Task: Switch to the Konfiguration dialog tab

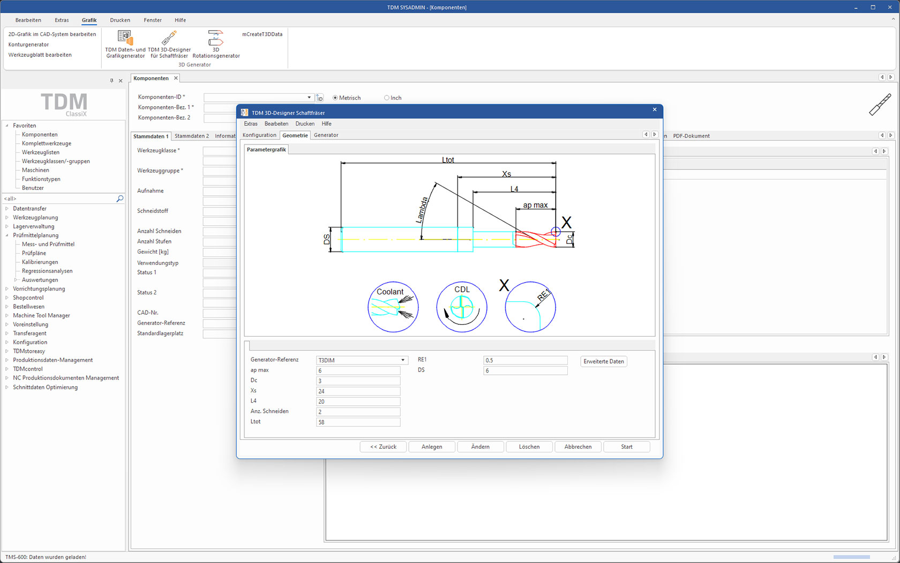Action: click(259, 135)
